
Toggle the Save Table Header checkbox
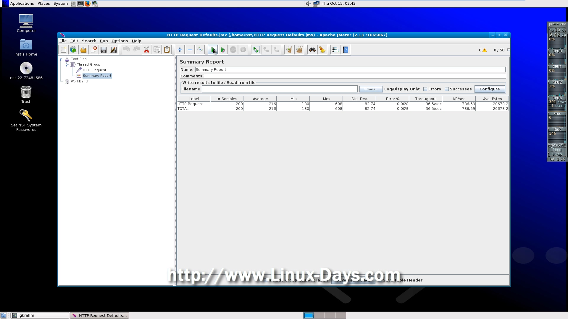(x=380, y=280)
